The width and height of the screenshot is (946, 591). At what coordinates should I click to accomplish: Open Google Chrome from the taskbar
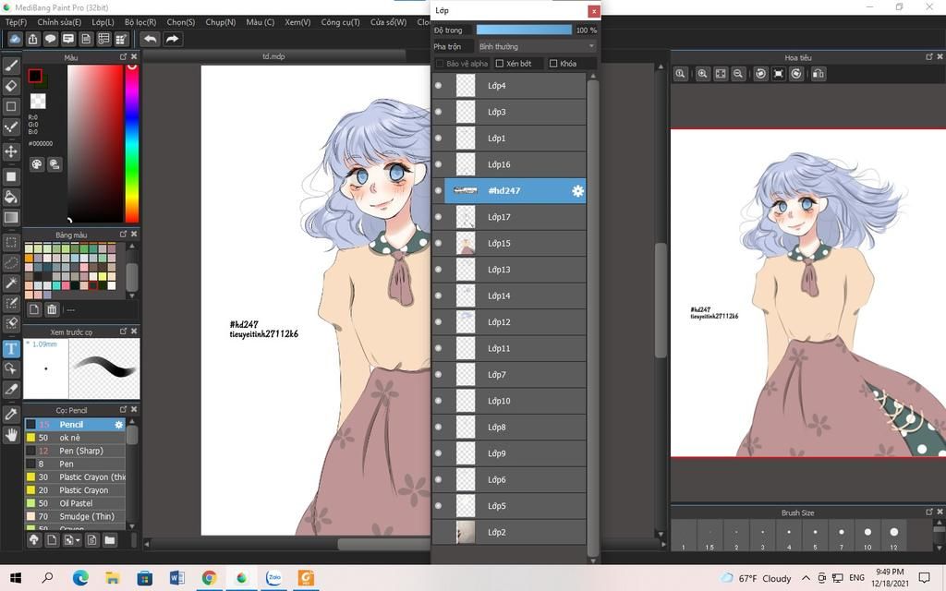tap(210, 578)
